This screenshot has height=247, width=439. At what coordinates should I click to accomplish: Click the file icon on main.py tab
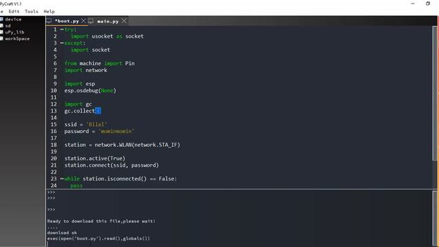coord(91,21)
